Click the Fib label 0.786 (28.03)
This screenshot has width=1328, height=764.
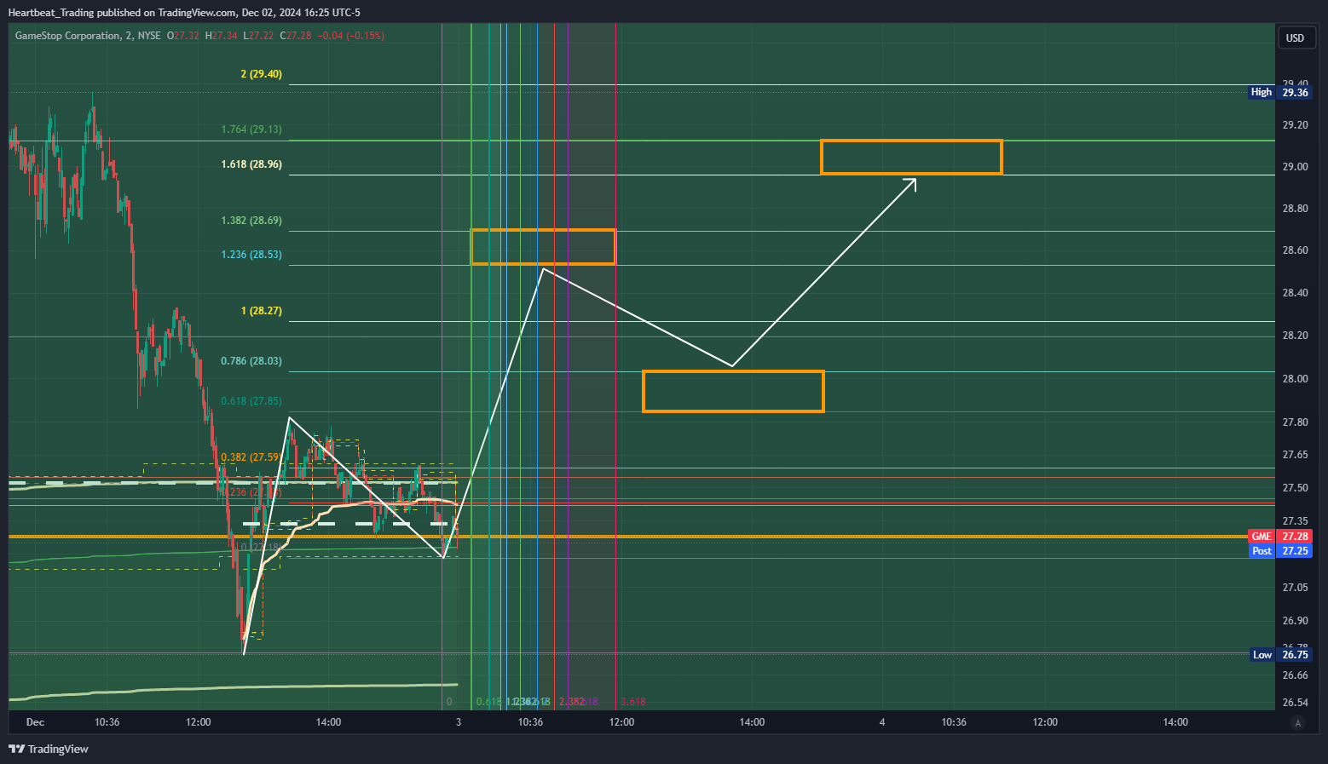(x=251, y=361)
